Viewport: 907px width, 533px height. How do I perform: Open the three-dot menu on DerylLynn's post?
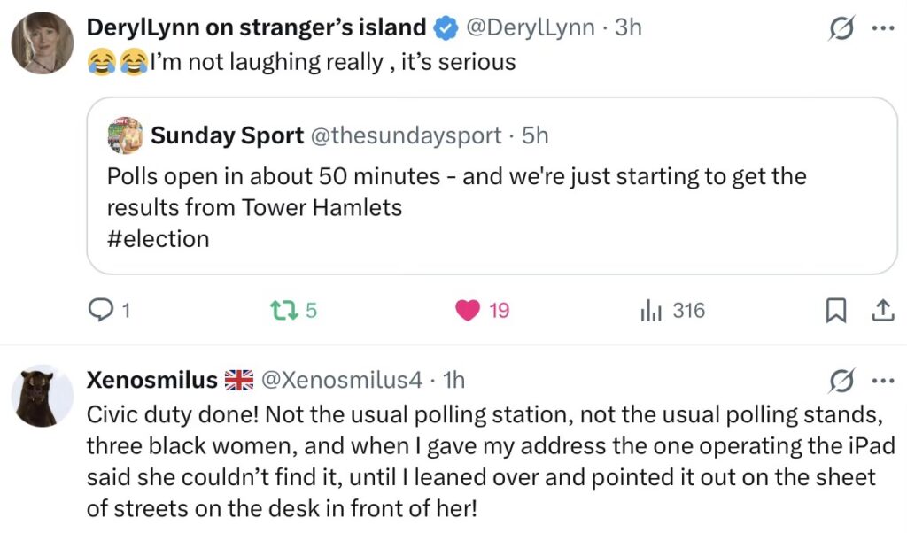click(883, 27)
